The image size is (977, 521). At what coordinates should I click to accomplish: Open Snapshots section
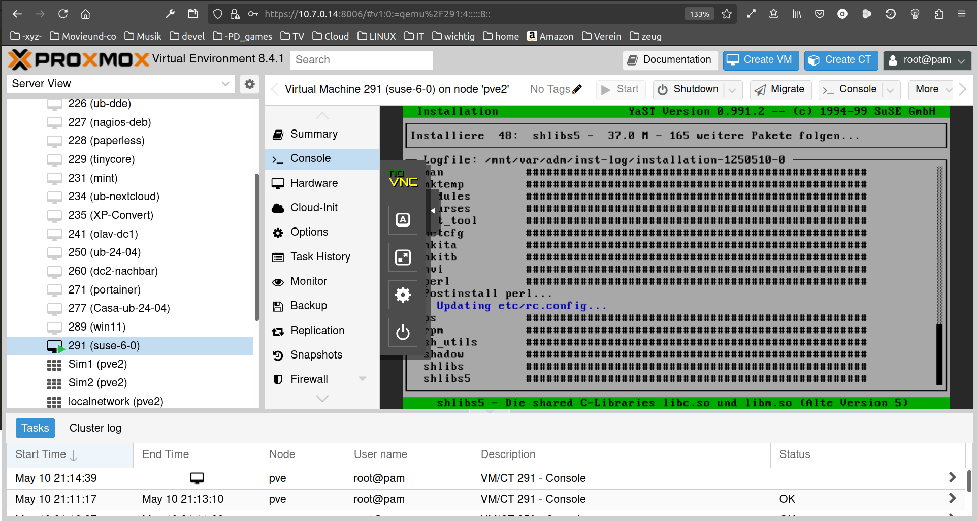coord(322,355)
